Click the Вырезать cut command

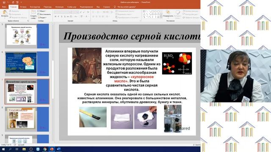click(14, 11)
